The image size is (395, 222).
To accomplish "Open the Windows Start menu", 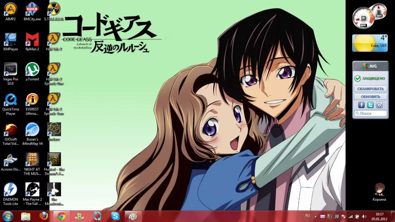I will (8, 216).
